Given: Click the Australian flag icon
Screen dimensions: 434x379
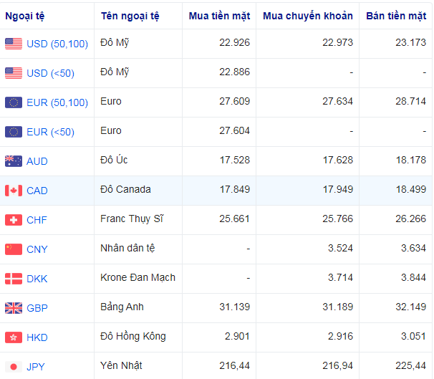Looking at the screenshot, I should (14, 161).
